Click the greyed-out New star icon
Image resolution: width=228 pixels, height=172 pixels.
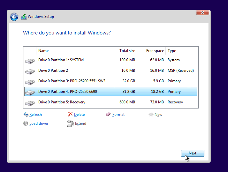pos(151,115)
